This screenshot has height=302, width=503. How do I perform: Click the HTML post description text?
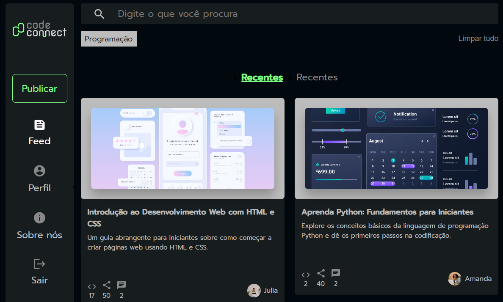[180, 242]
